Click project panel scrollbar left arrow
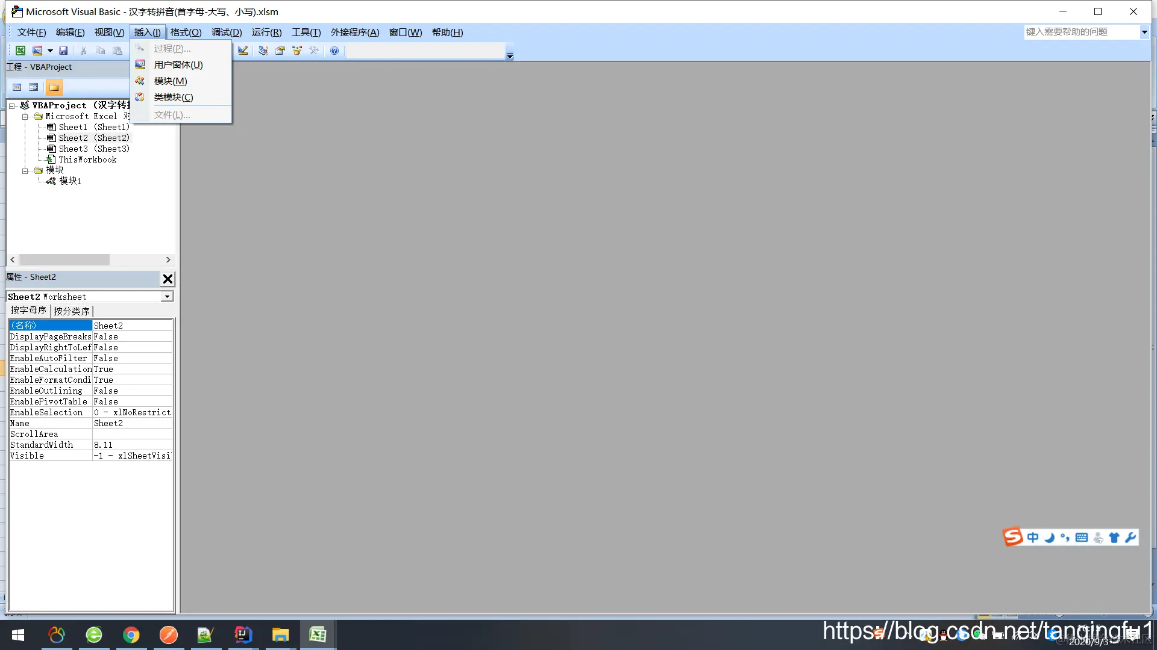 13,260
